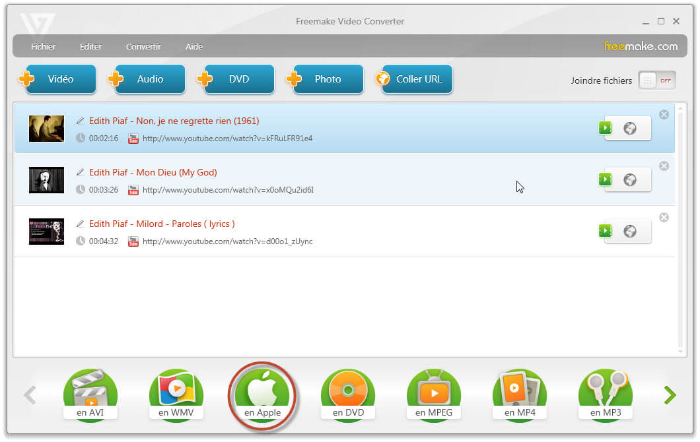Click the file list vertical scrollbar

click(x=681, y=230)
